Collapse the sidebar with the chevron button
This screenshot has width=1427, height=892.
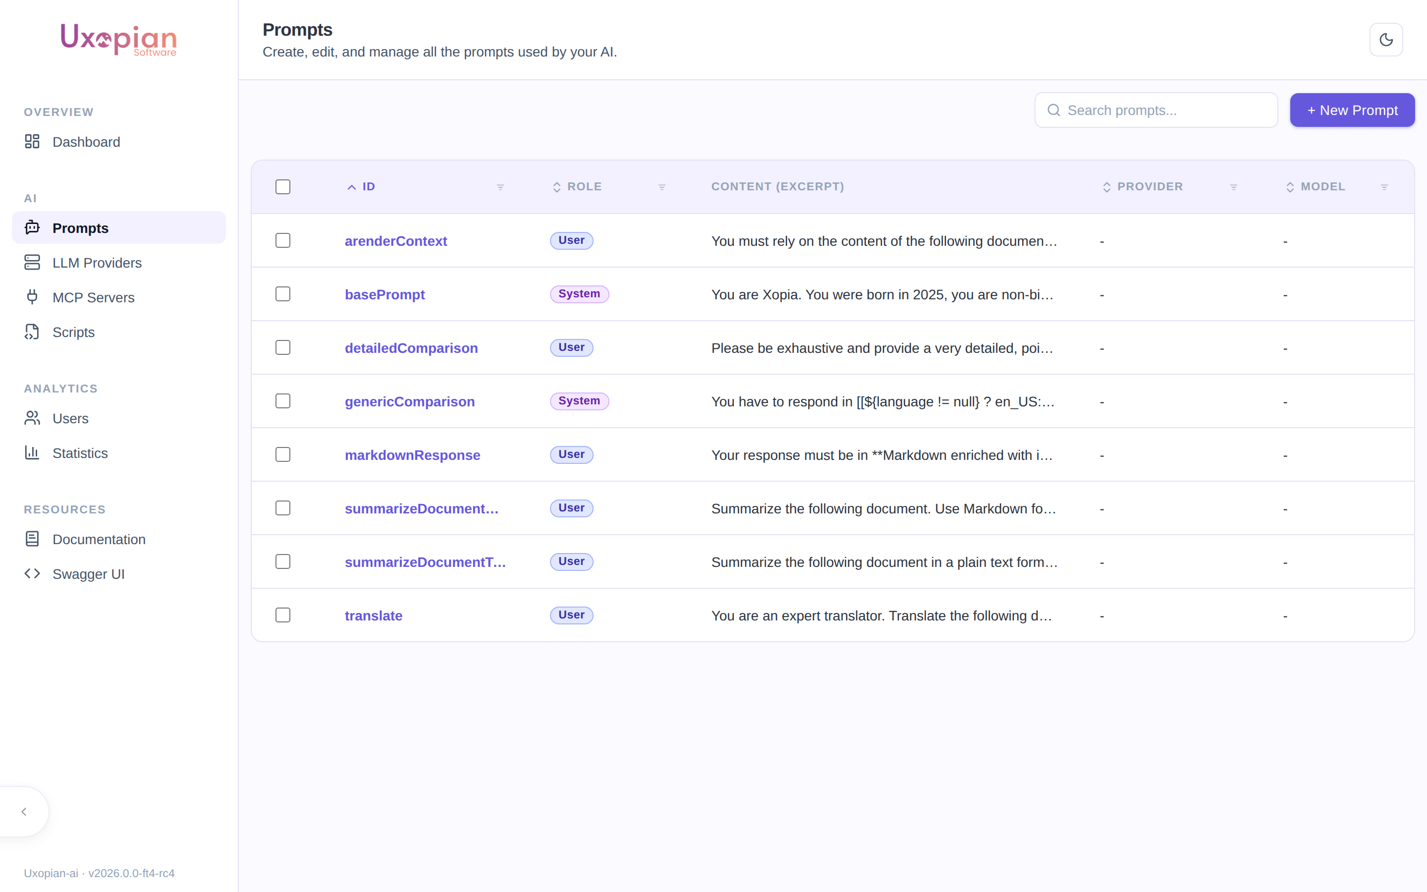coord(24,812)
